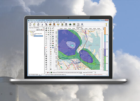The width and height of the screenshot is (140, 101).
Task: Switch to the Labels tab
Action: coord(37,75)
